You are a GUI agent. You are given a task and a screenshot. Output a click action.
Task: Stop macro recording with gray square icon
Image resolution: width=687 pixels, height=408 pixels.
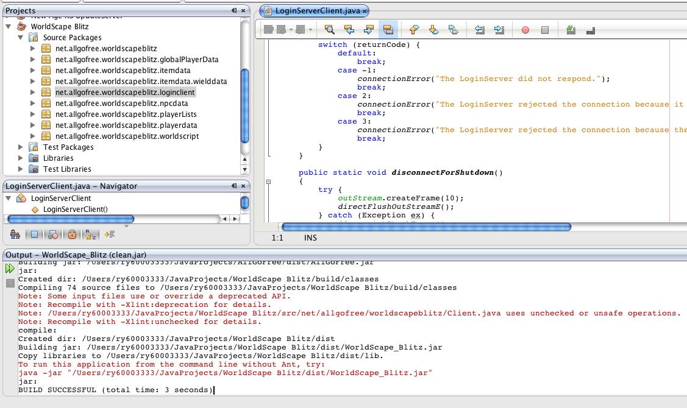[x=544, y=30]
